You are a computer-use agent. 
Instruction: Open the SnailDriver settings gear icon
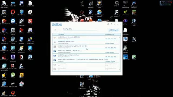(x=115, y=24)
